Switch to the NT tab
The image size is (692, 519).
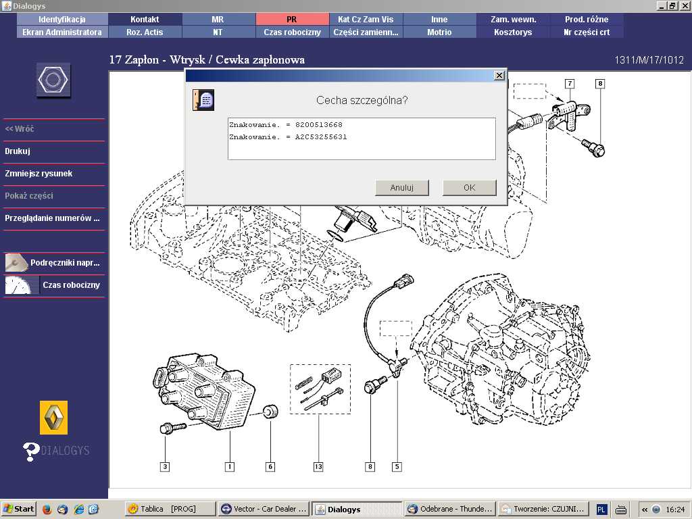click(x=218, y=32)
